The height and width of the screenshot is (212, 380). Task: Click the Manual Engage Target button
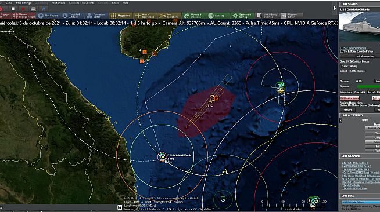pyautogui.click(x=24, y=16)
